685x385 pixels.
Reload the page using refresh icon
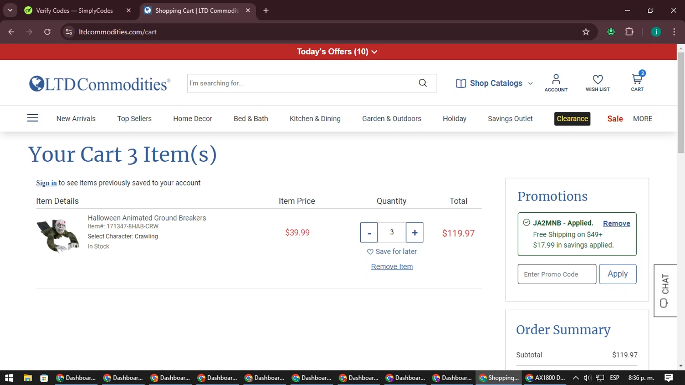tap(47, 32)
